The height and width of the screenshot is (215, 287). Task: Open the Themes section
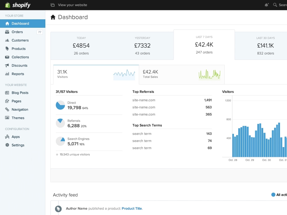pos(22,118)
